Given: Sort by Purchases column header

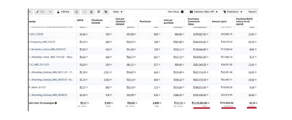Looking at the screenshot, I should click(x=145, y=21).
